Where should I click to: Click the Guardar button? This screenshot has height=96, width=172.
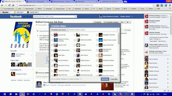(105, 79)
